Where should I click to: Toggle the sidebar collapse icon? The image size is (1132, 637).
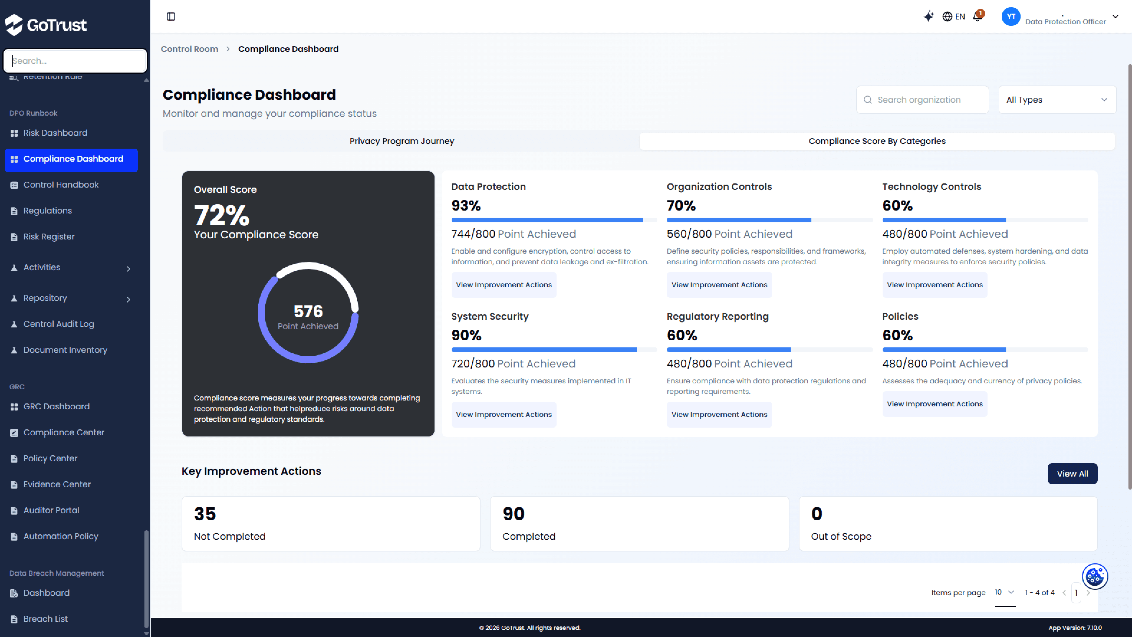point(171,17)
